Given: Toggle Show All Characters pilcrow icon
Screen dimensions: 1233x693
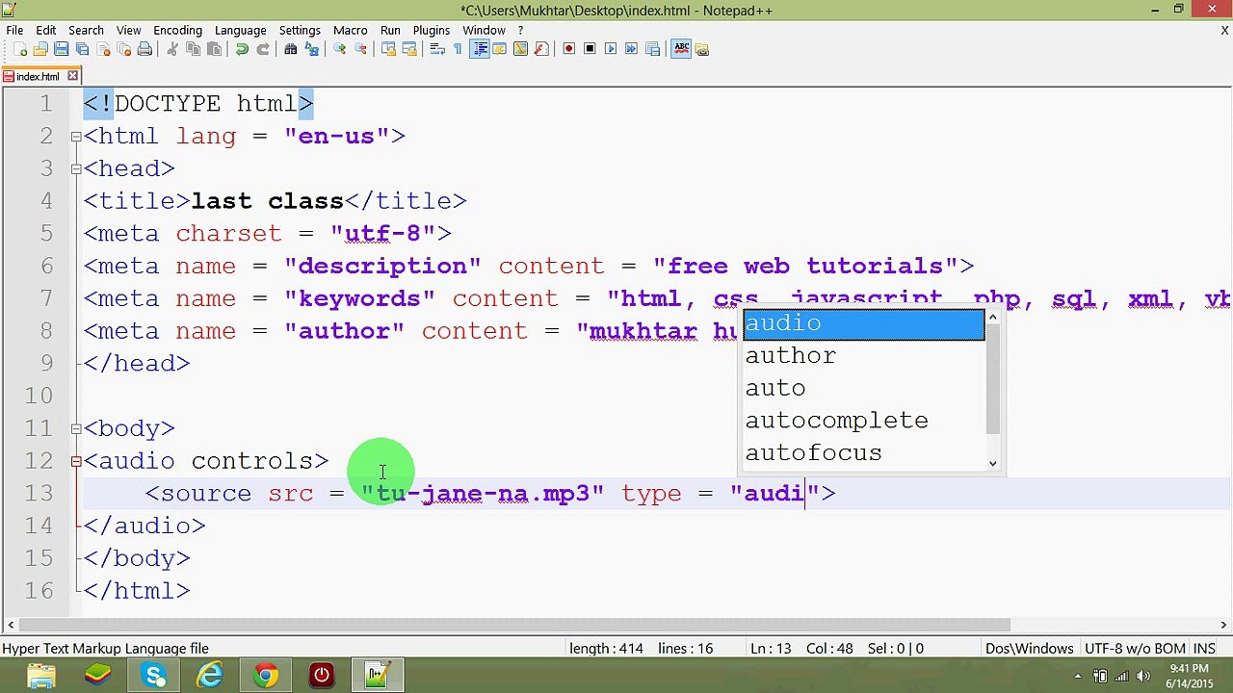Looking at the screenshot, I should pyautogui.click(x=458, y=49).
